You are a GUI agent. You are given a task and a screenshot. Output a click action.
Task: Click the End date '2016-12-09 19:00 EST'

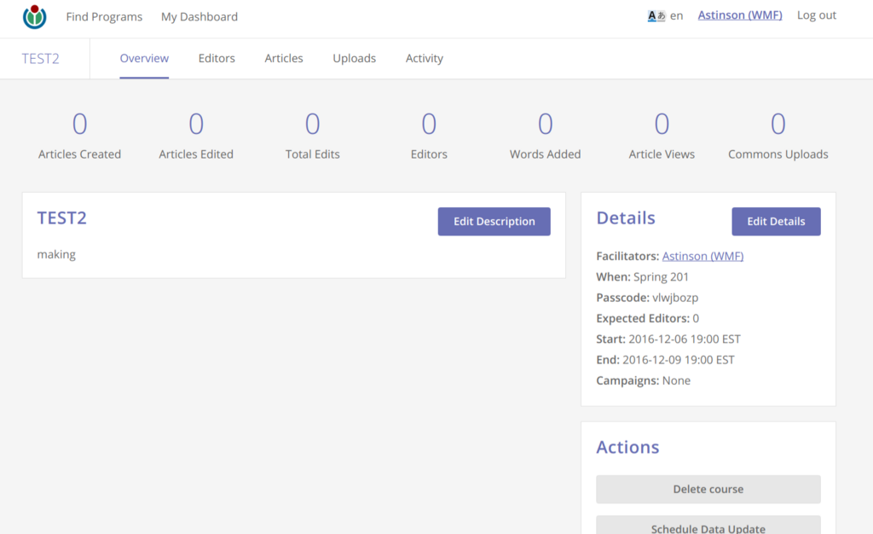(x=678, y=360)
